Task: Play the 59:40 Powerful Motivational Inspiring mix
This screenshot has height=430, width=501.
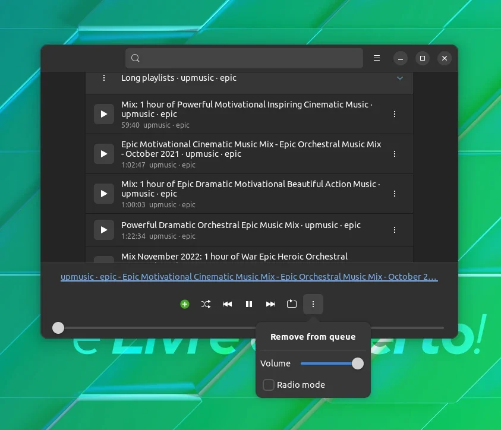Action: (104, 114)
